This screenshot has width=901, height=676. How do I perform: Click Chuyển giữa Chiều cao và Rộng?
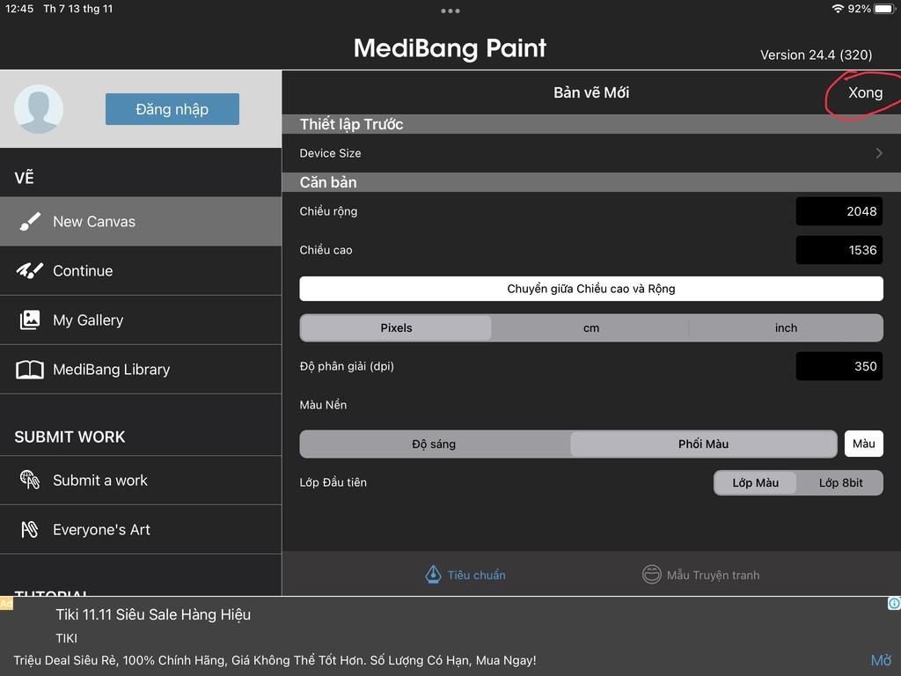pos(590,289)
